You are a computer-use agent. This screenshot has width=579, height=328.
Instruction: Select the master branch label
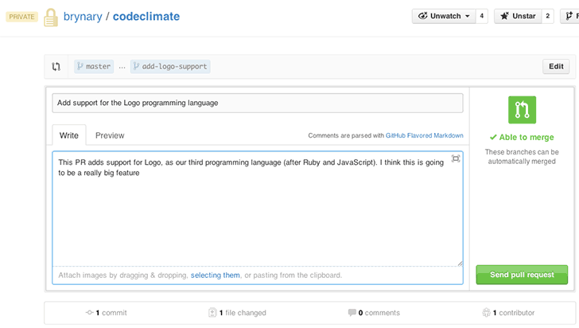pos(94,67)
